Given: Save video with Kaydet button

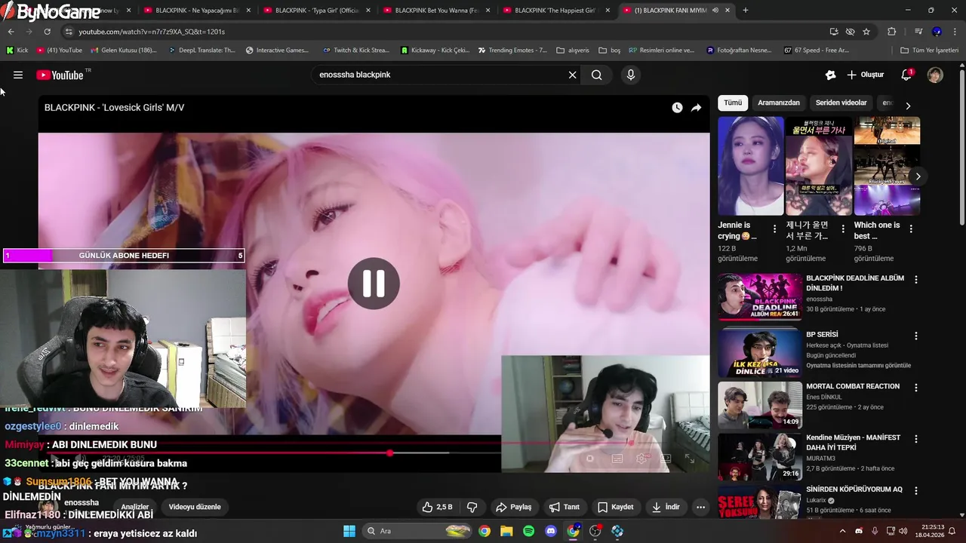Looking at the screenshot, I should point(615,507).
